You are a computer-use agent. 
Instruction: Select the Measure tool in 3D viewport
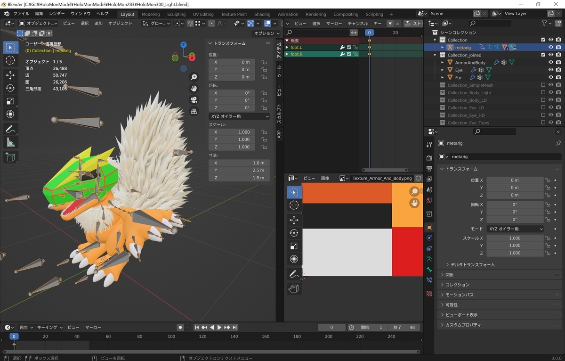pos(10,142)
